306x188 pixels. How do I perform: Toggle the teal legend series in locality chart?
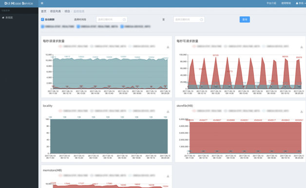tap(142, 111)
